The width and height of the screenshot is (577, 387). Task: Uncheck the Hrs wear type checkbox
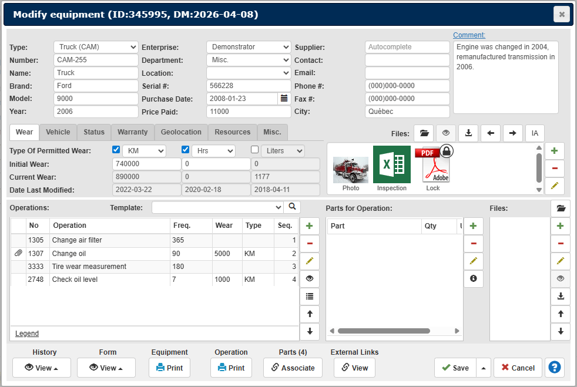click(x=186, y=150)
